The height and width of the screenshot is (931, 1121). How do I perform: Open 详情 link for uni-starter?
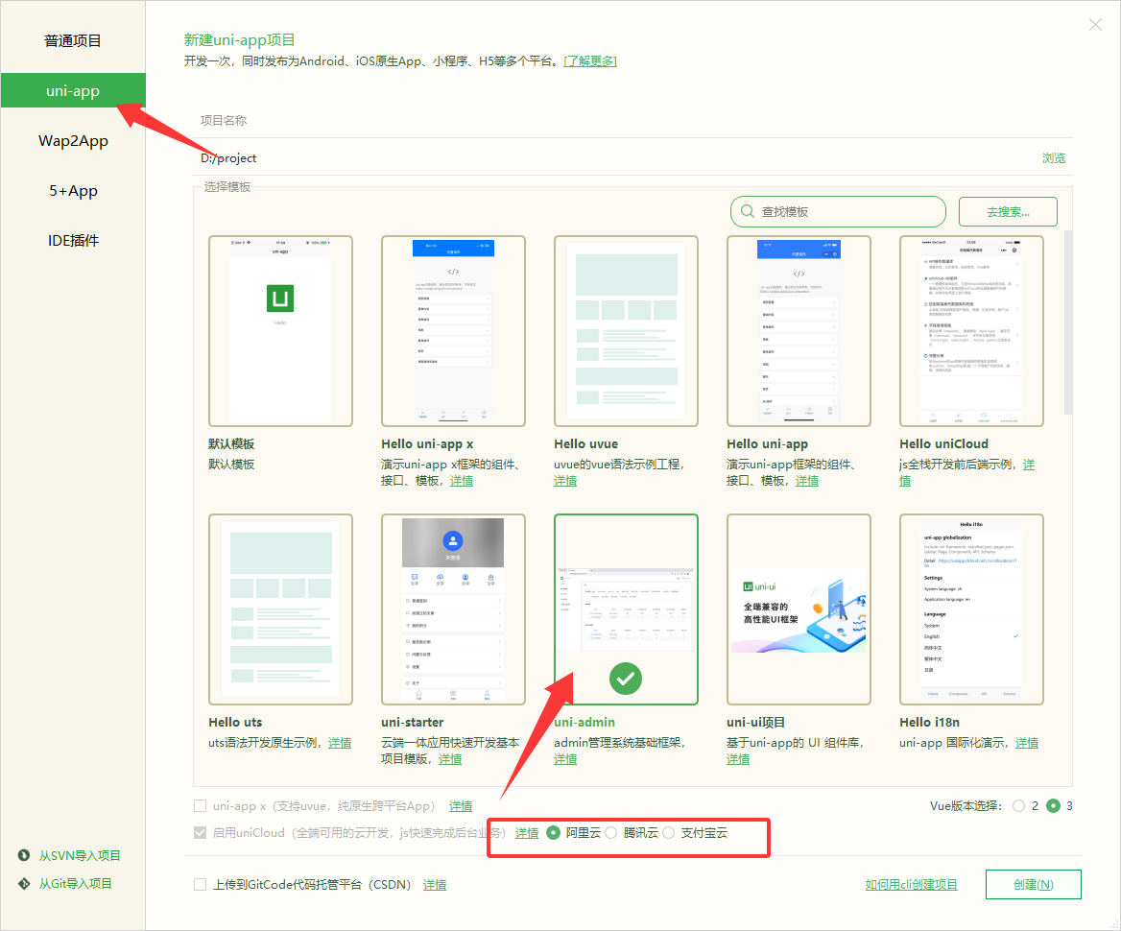click(x=450, y=758)
